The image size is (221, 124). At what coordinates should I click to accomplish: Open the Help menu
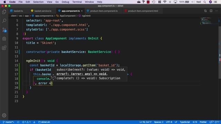[x=99, y=2]
